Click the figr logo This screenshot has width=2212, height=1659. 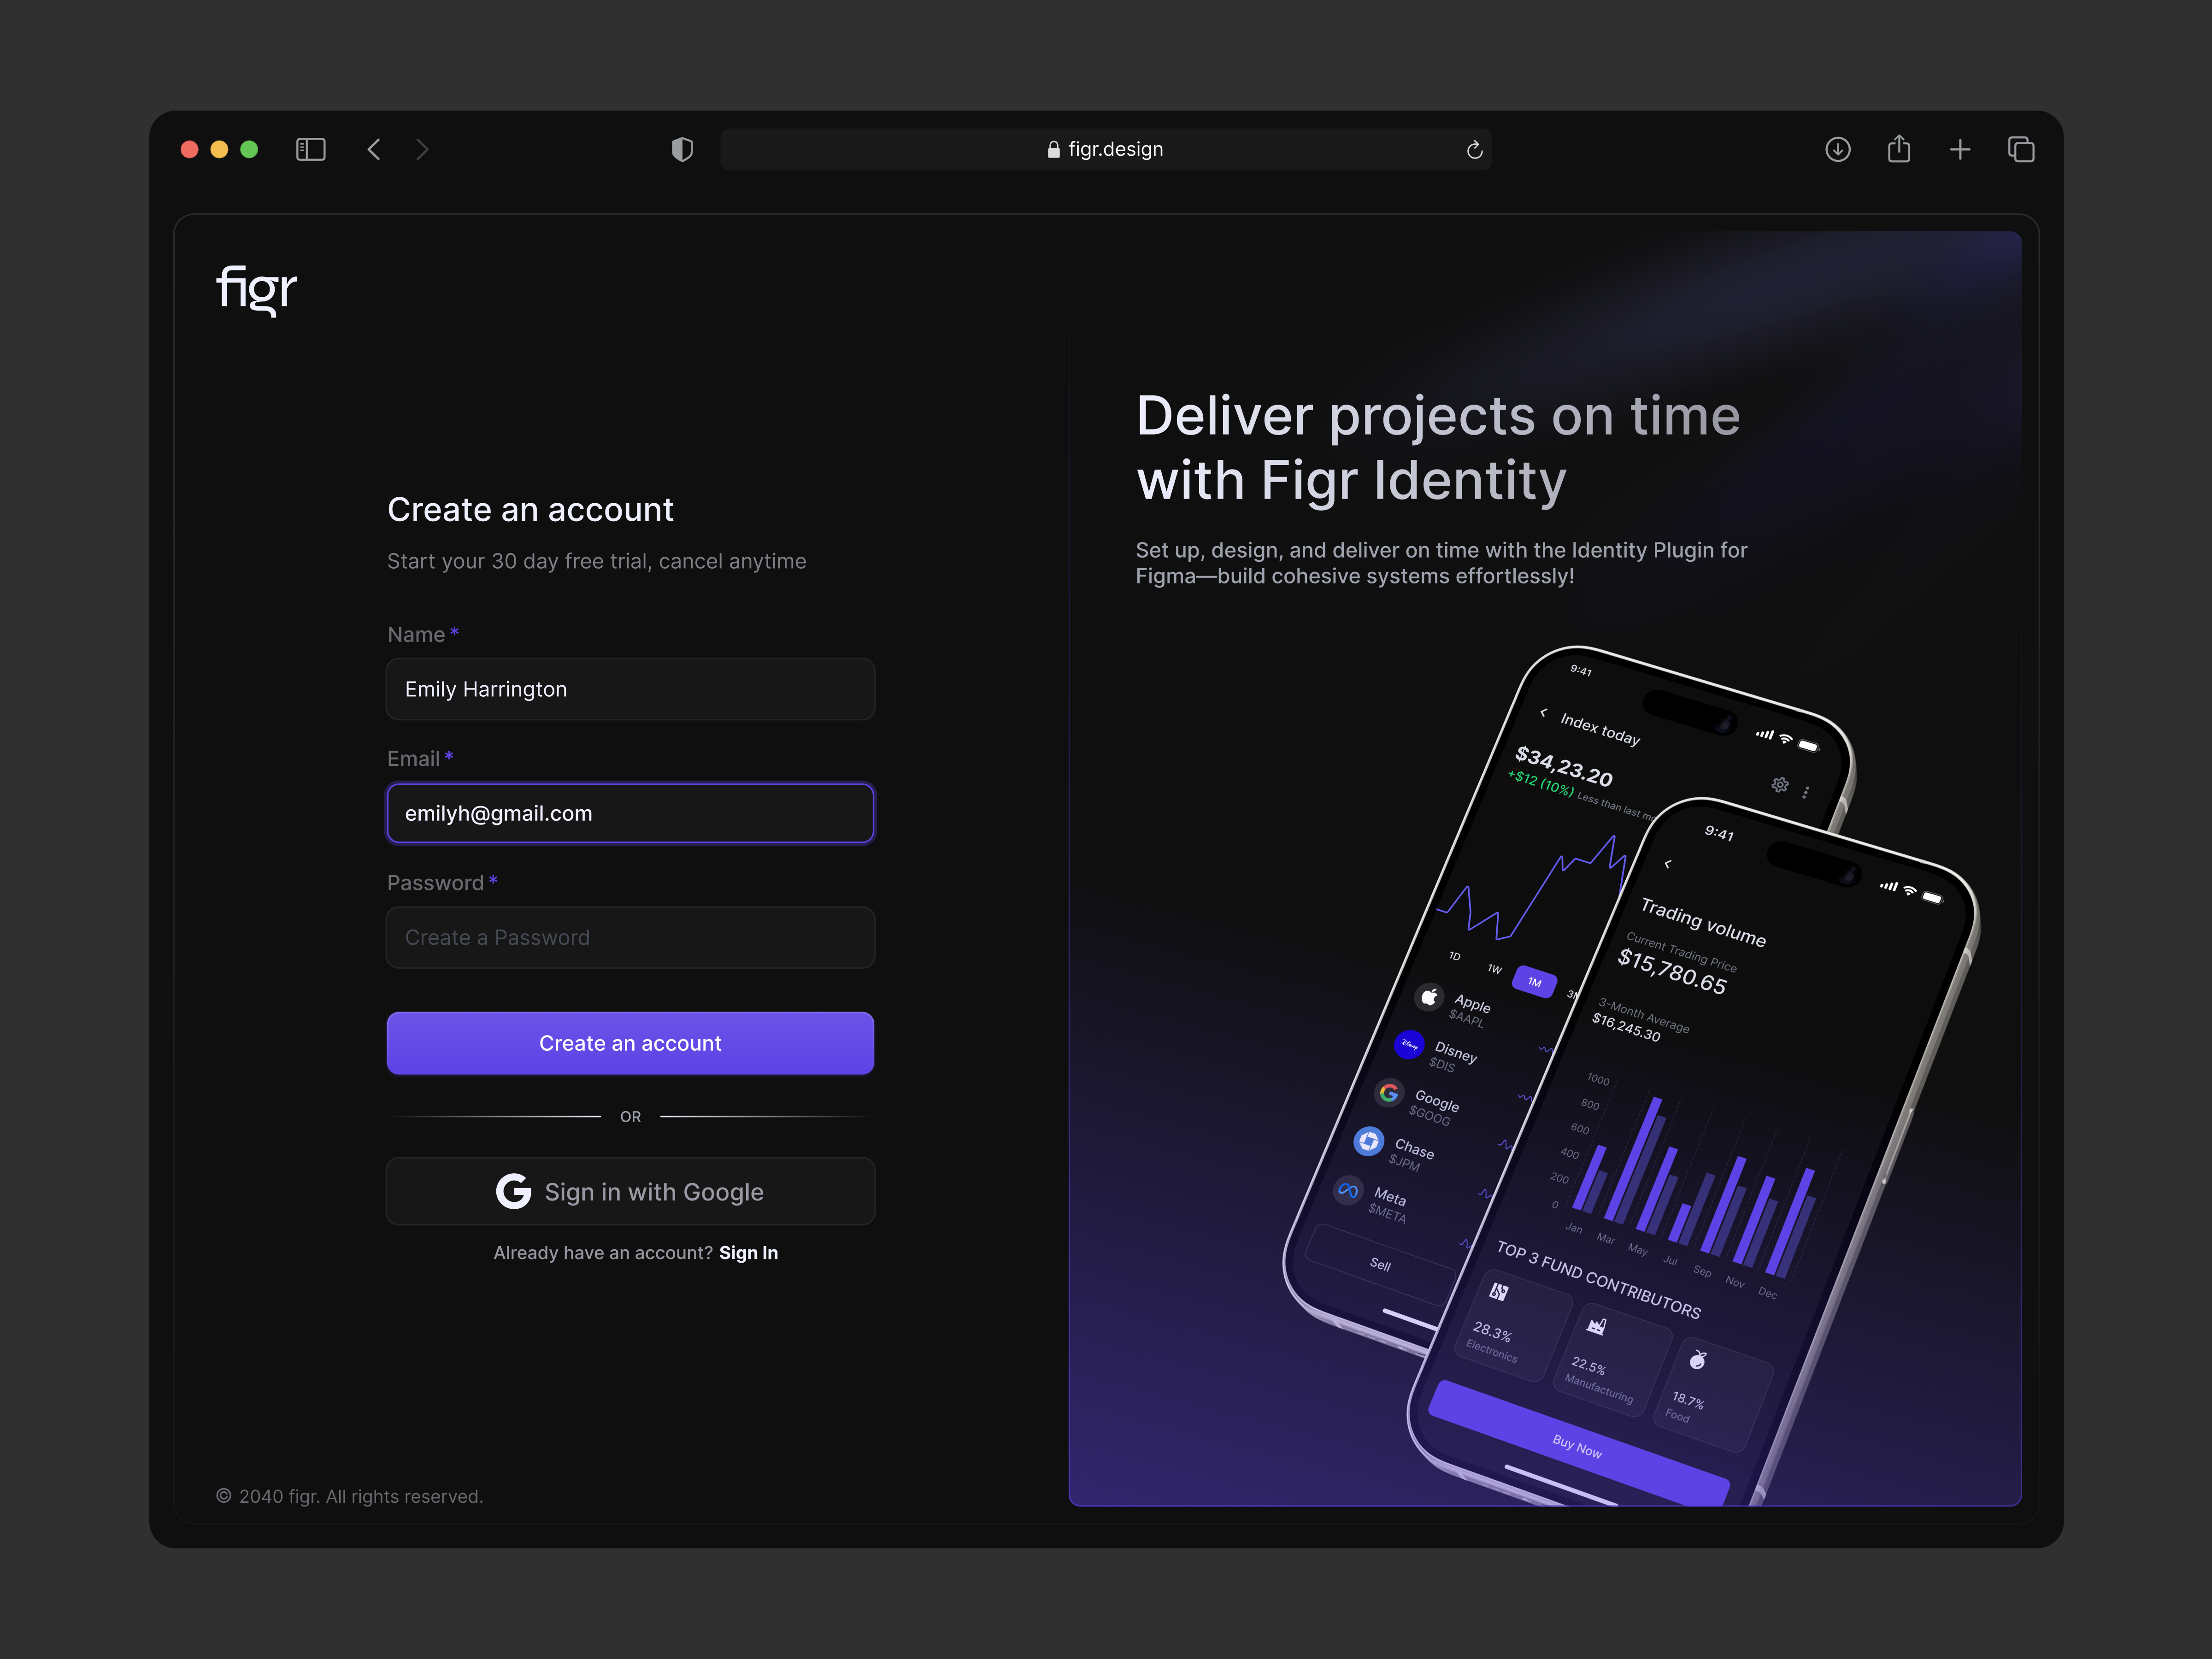coord(257,290)
